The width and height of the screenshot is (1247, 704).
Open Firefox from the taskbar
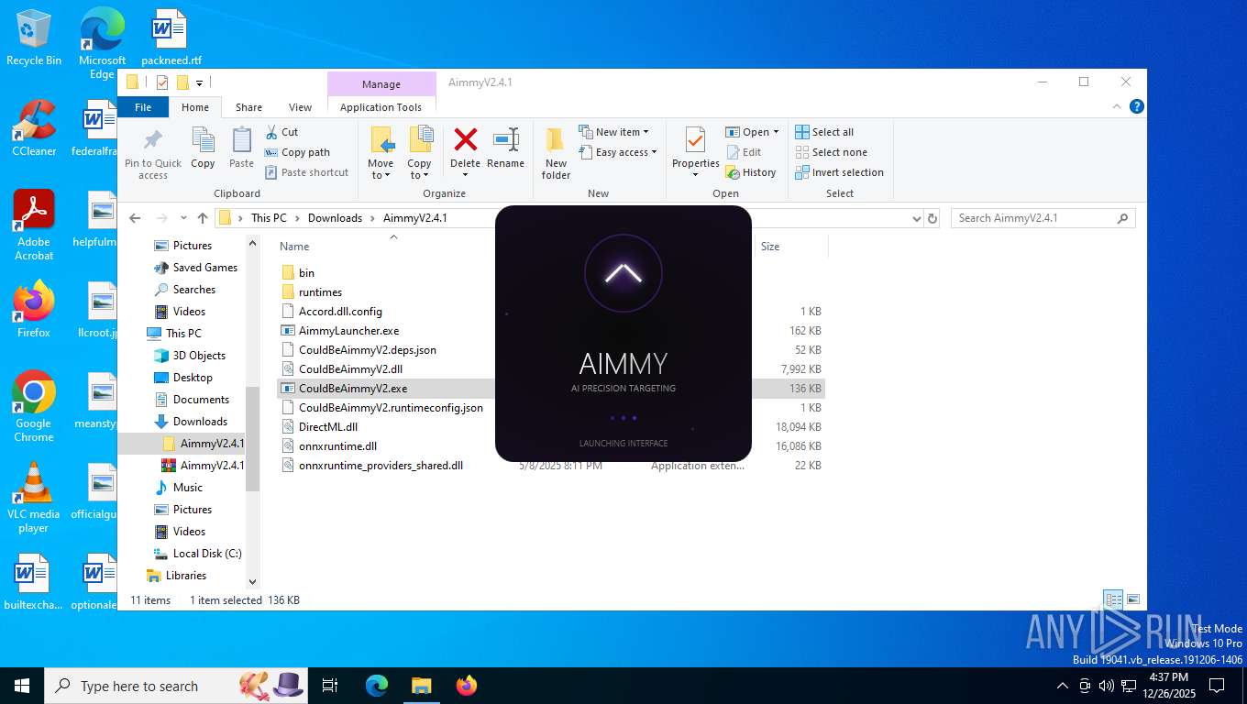coord(467,686)
